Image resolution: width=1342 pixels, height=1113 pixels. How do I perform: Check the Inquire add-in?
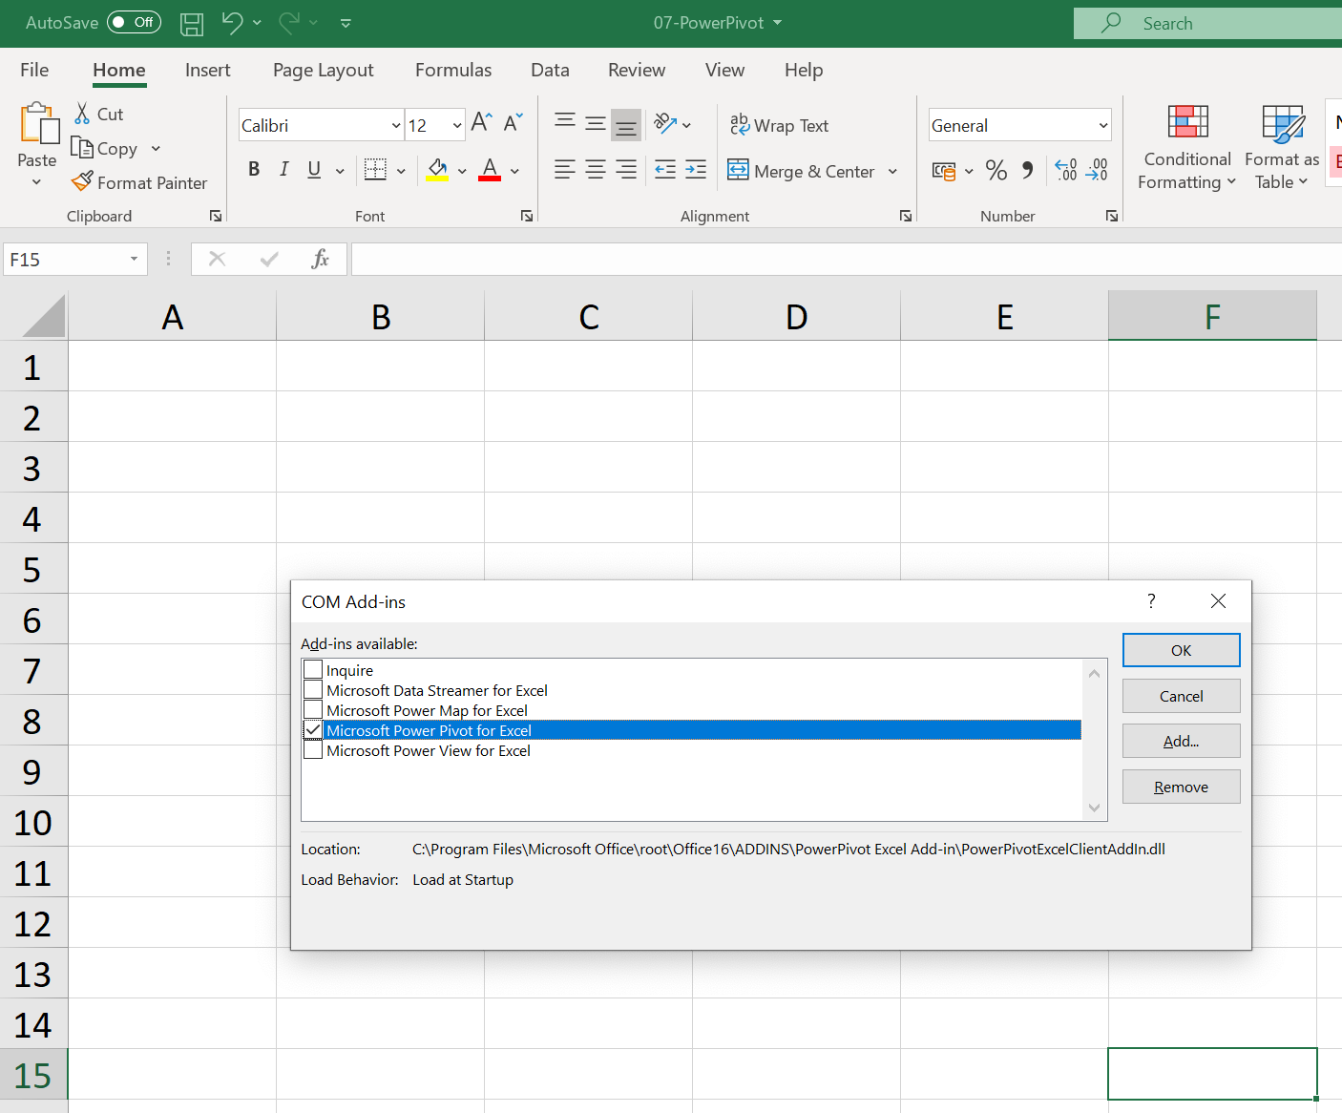[313, 669]
